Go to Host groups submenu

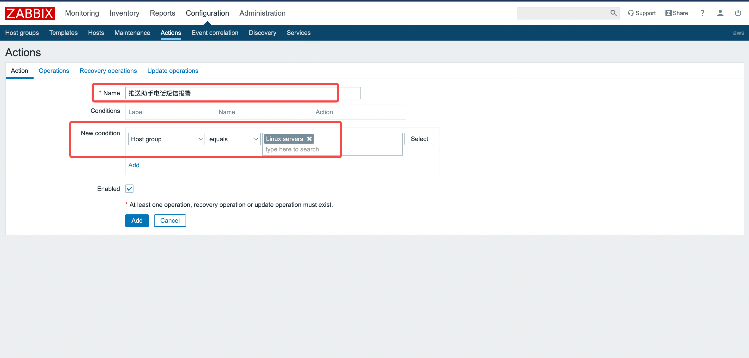(22, 33)
